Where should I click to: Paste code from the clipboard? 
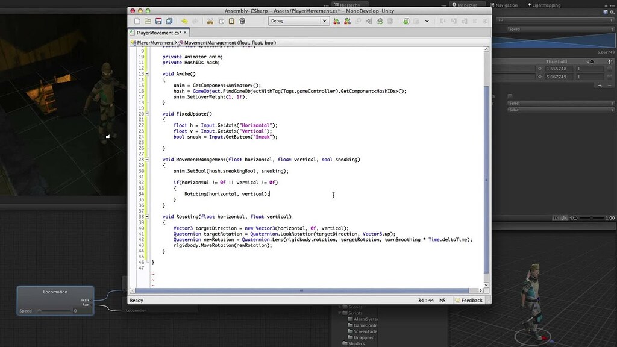231,20
